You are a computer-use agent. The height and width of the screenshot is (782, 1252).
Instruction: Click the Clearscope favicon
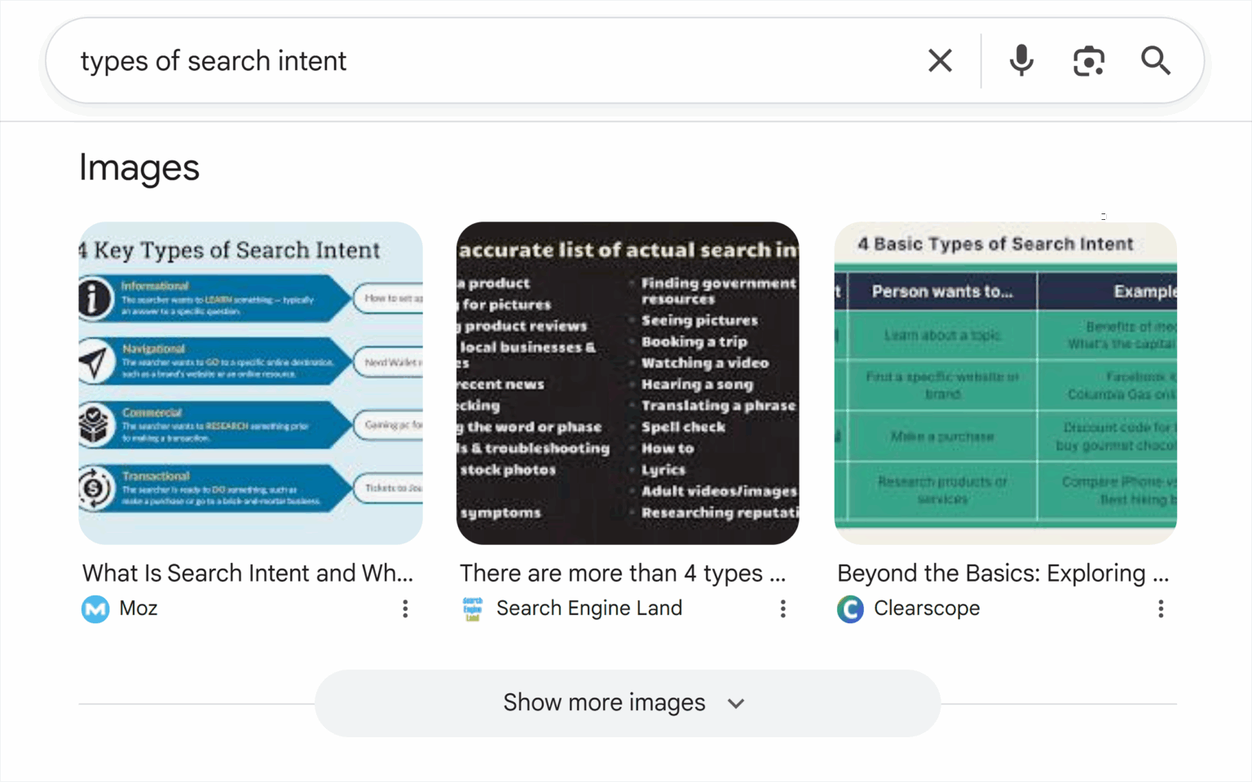[x=850, y=608]
